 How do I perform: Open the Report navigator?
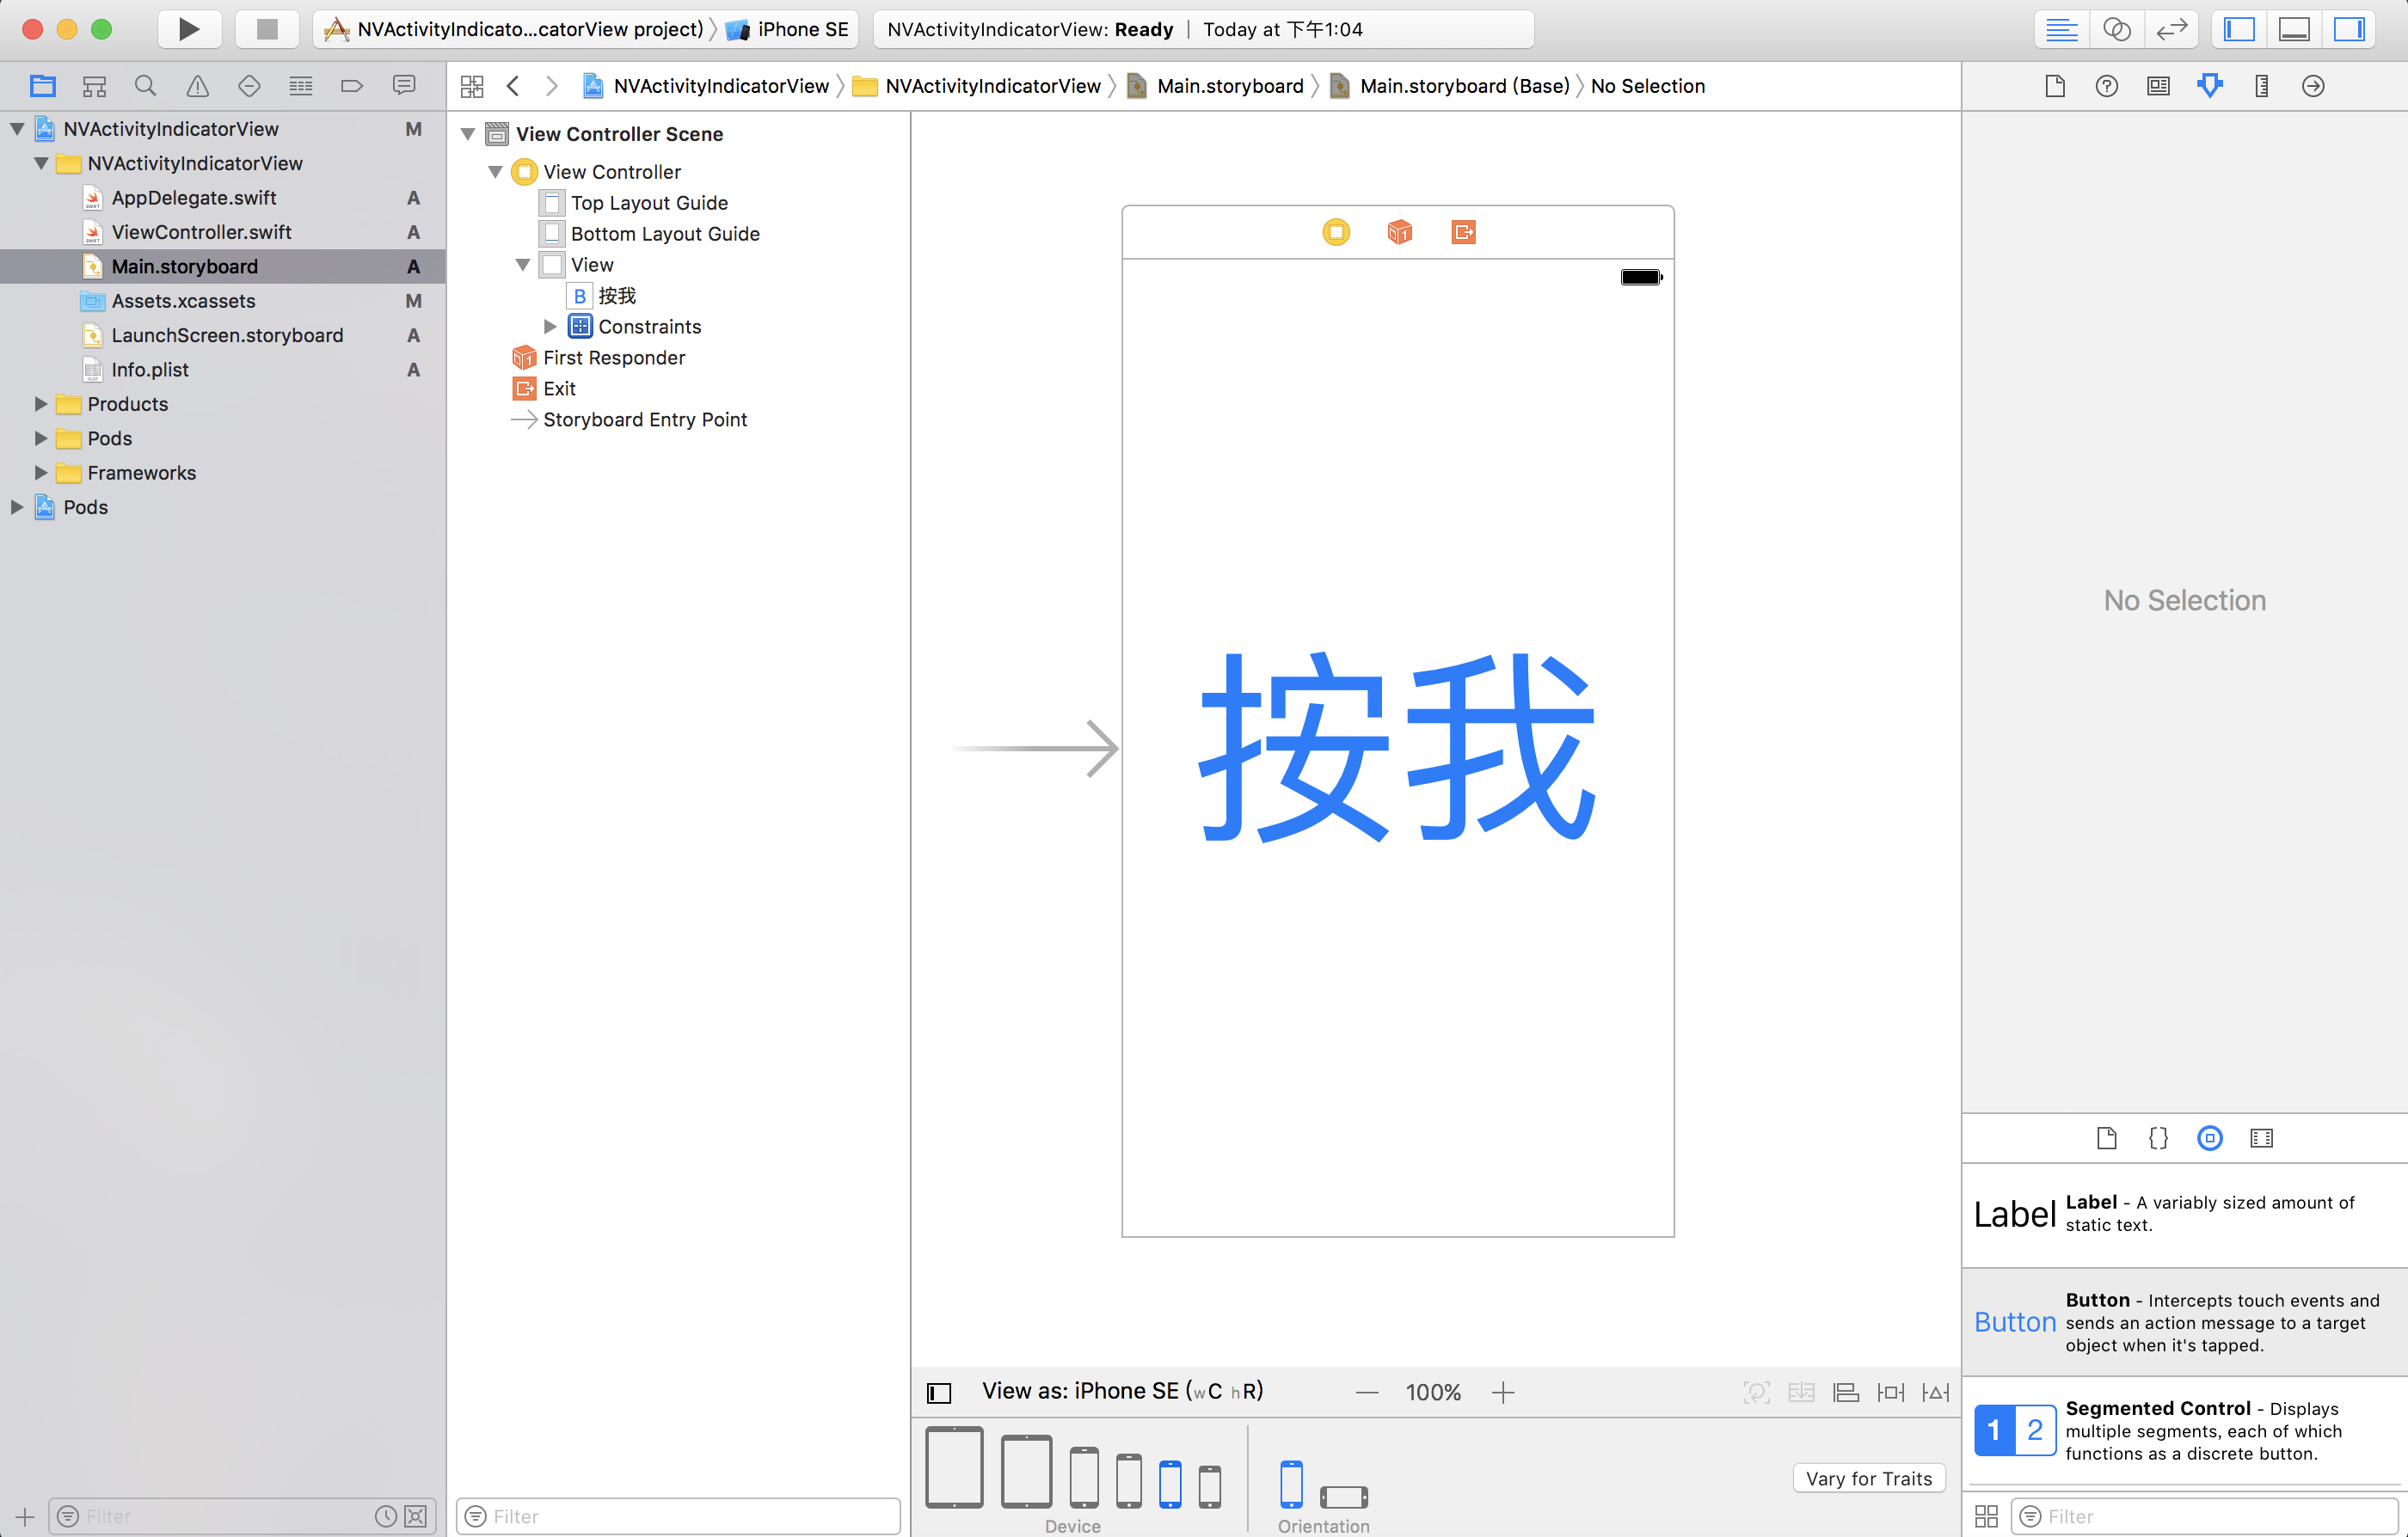click(x=404, y=86)
